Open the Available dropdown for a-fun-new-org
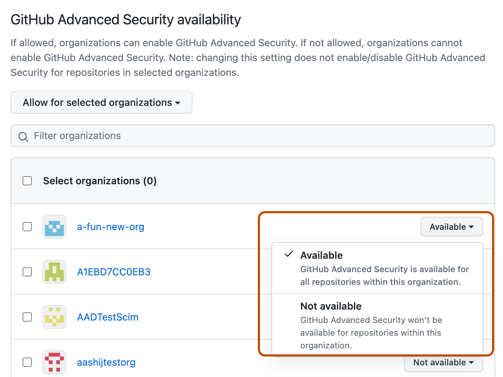The height and width of the screenshot is (377, 503). point(451,227)
